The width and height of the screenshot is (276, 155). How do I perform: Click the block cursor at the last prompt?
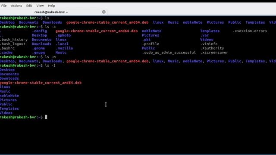click(x=46, y=117)
